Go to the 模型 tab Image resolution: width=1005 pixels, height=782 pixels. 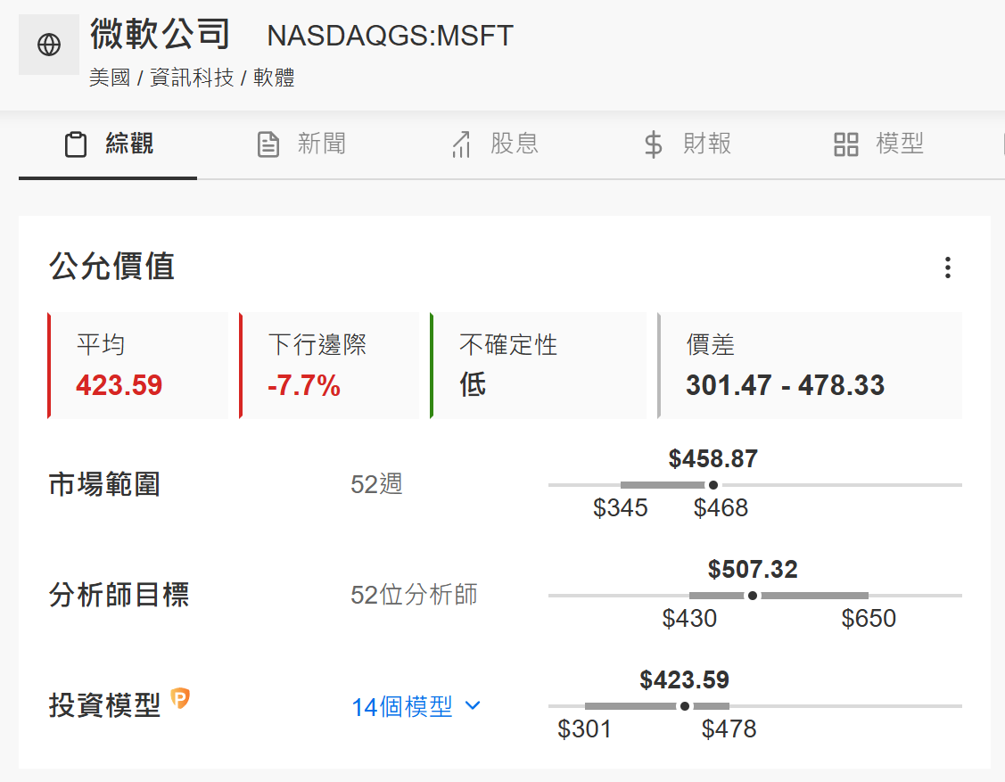[x=878, y=144]
